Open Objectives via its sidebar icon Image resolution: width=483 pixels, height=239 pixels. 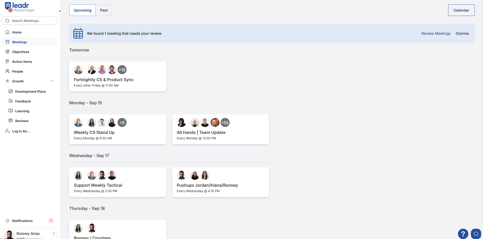coord(8,52)
